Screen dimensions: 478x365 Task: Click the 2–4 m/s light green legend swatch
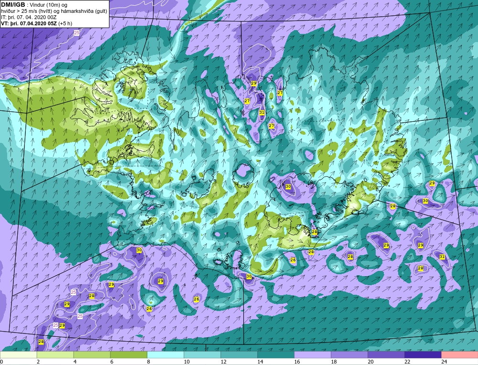pos(55,355)
